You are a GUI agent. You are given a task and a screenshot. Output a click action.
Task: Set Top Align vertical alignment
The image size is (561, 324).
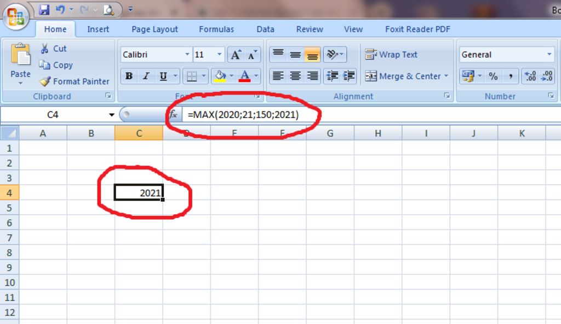[278, 55]
